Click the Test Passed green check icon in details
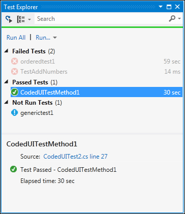 [13, 169]
